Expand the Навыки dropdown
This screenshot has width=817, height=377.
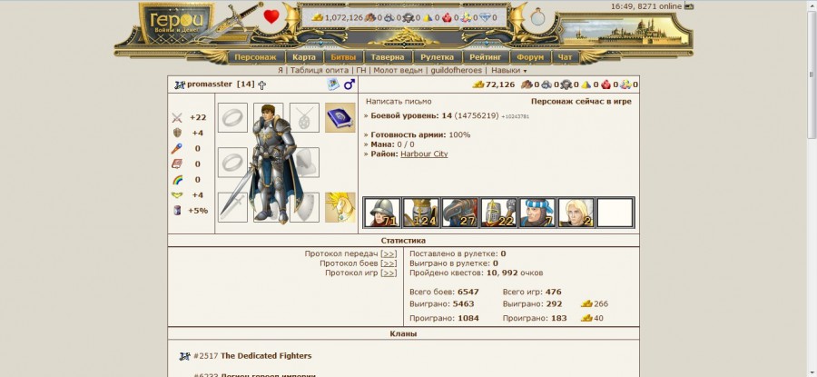tap(509, 70)
